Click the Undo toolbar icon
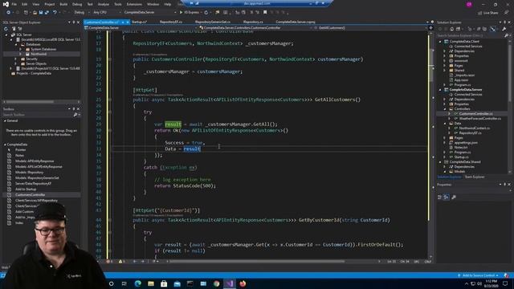This screenshot has width=514, height=289. (55, 13)
